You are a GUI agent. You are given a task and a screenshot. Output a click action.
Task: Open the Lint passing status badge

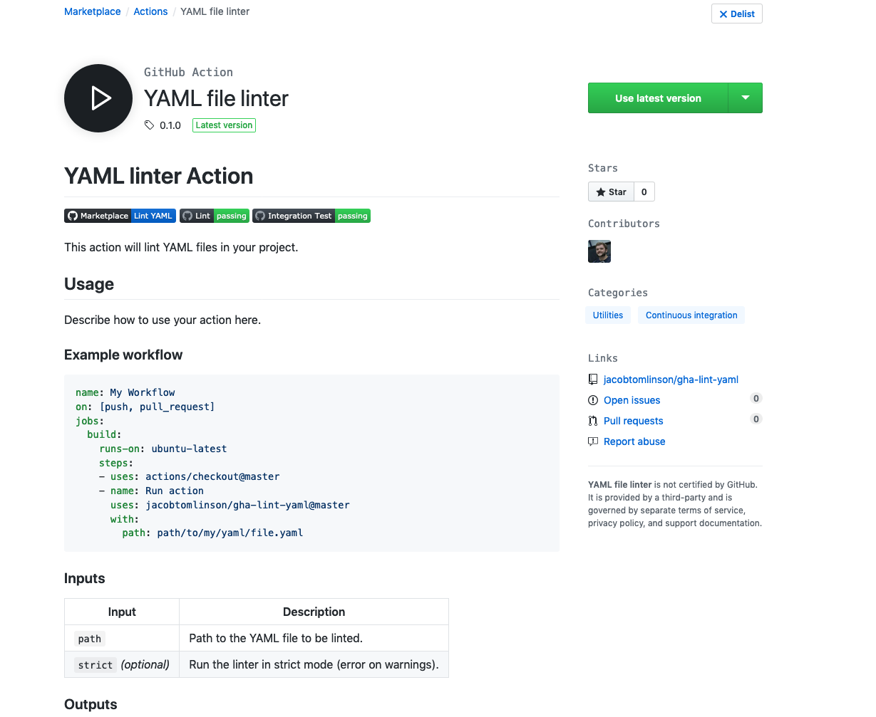pos(215,216)
